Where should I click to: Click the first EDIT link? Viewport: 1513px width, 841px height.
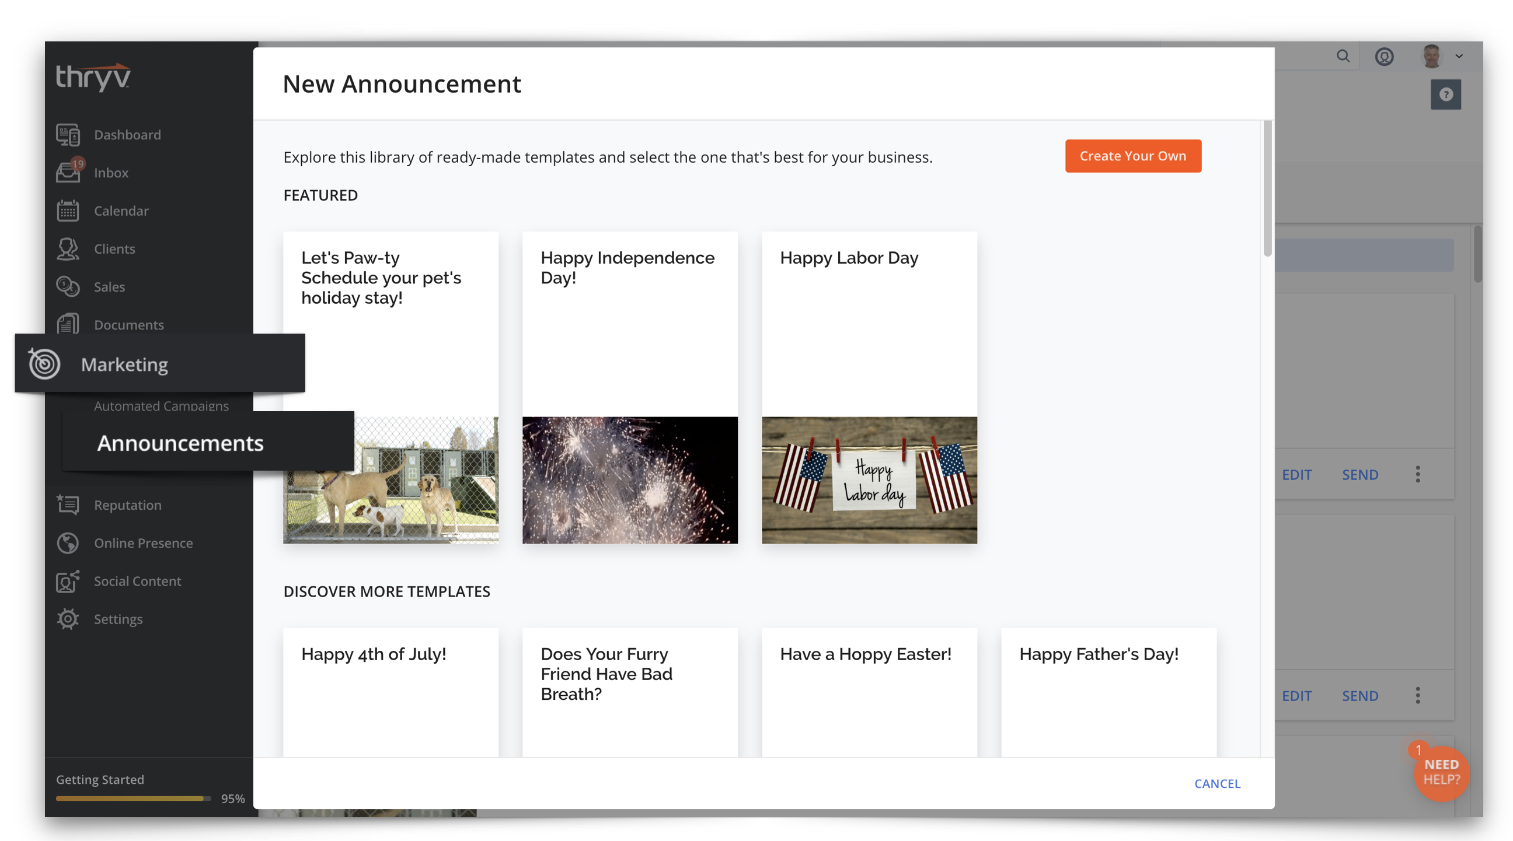[x=1297, y=475]
